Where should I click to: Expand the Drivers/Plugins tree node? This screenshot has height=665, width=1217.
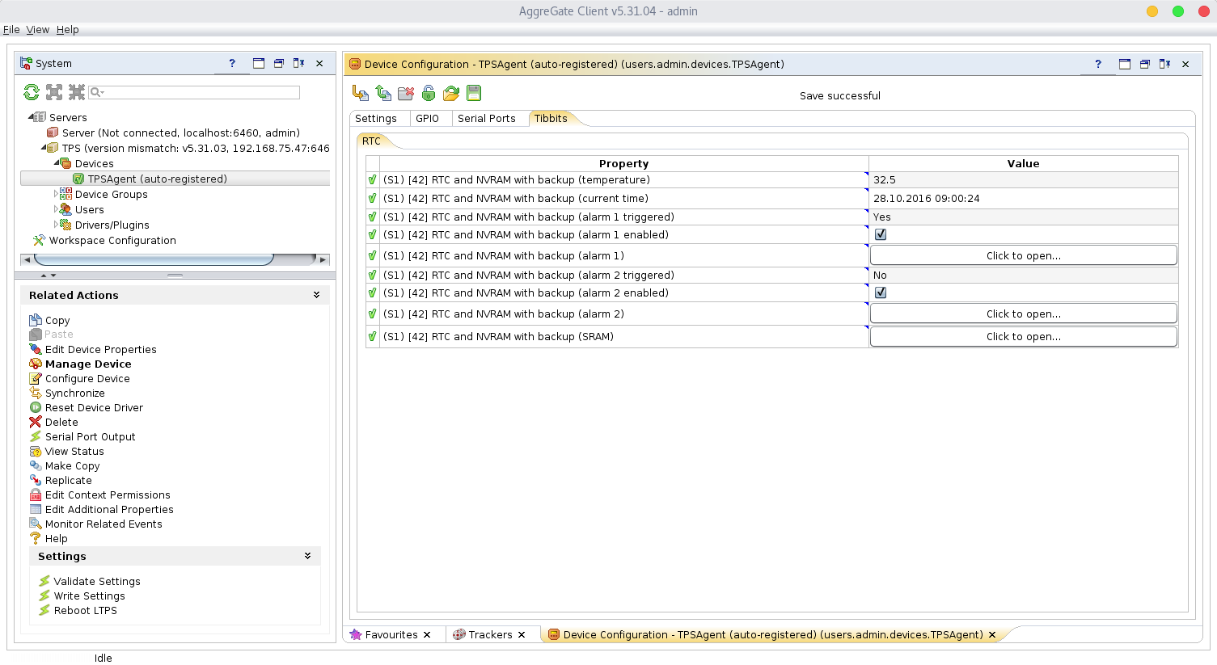tap(56, 225)
